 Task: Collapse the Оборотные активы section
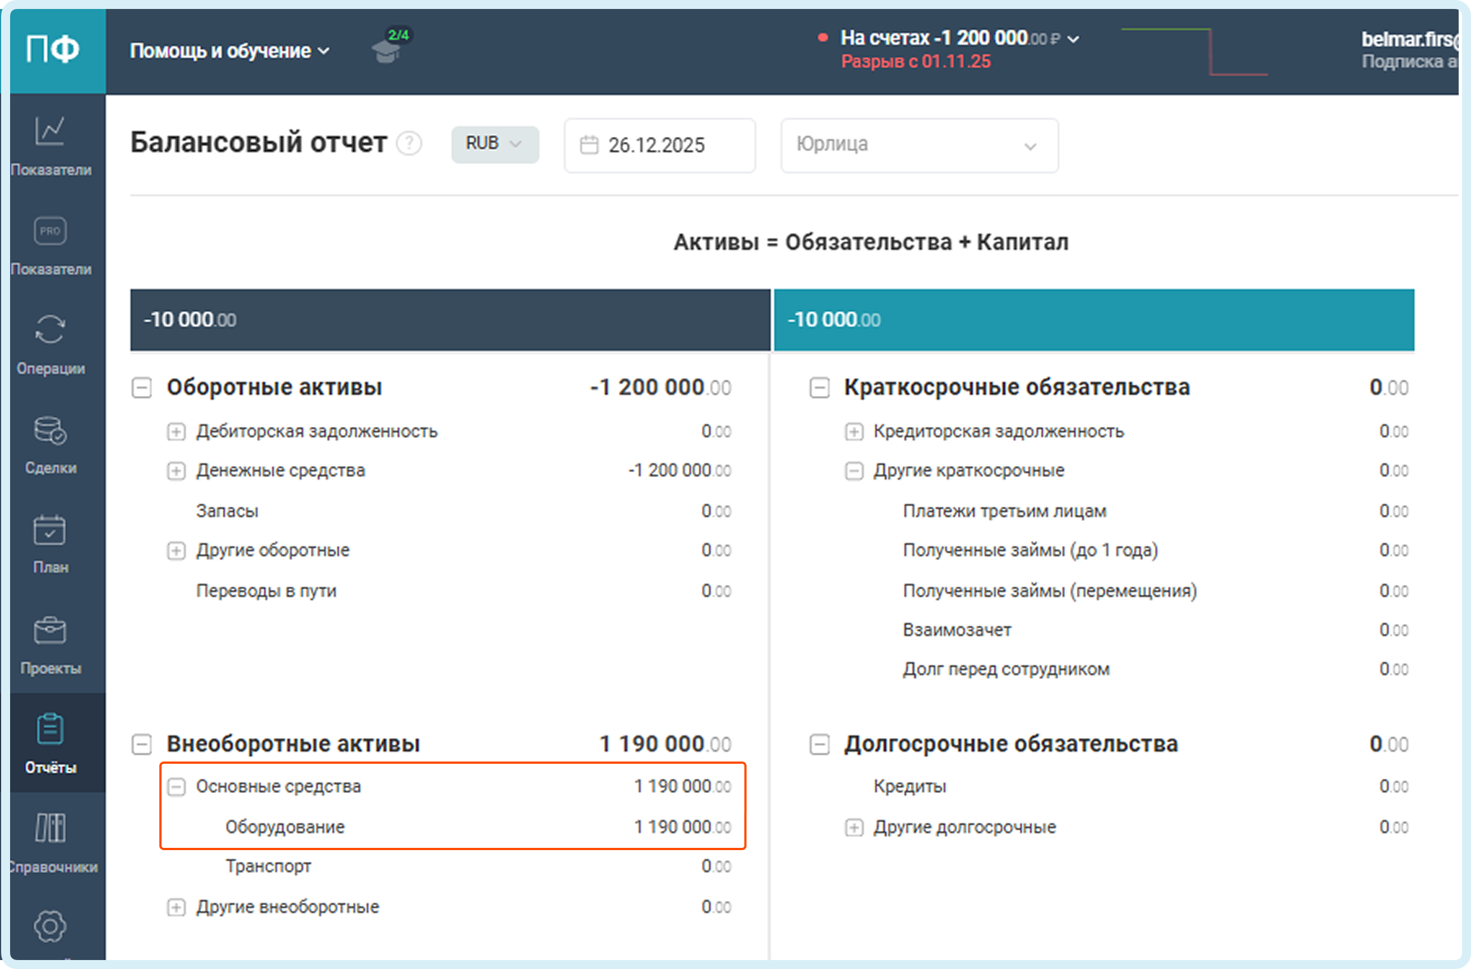pyautogui.click(x=141, y=388)
